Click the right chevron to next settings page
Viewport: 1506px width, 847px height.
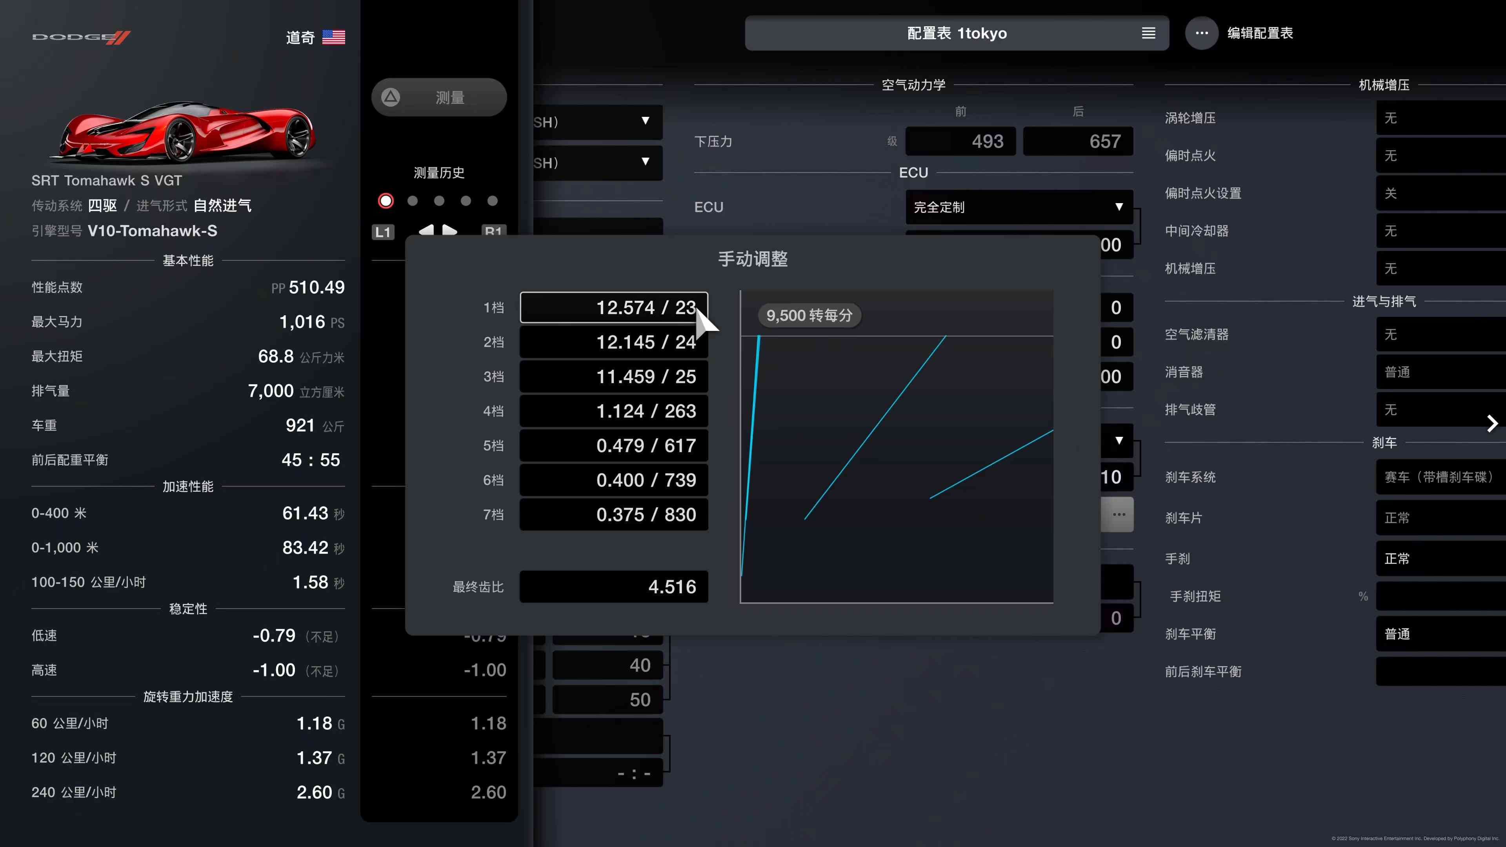pos(1492,423)
